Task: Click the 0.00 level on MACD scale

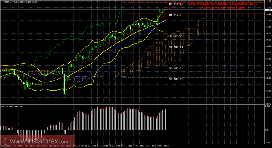Action: pos(268,130)
